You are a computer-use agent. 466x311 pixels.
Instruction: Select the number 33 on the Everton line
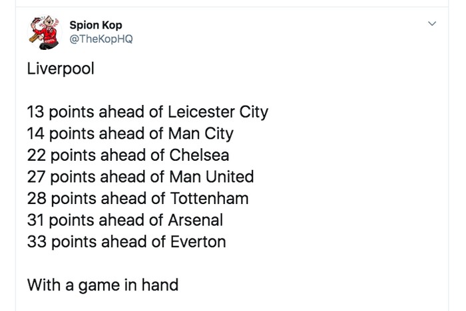click(x=37, y=242)
